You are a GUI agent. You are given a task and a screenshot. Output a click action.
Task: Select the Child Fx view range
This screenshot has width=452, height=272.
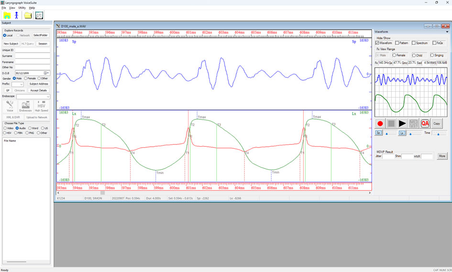pos(414,55)
